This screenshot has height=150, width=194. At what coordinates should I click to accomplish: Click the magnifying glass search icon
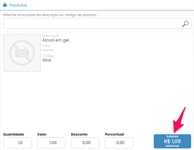click(186, 24)
